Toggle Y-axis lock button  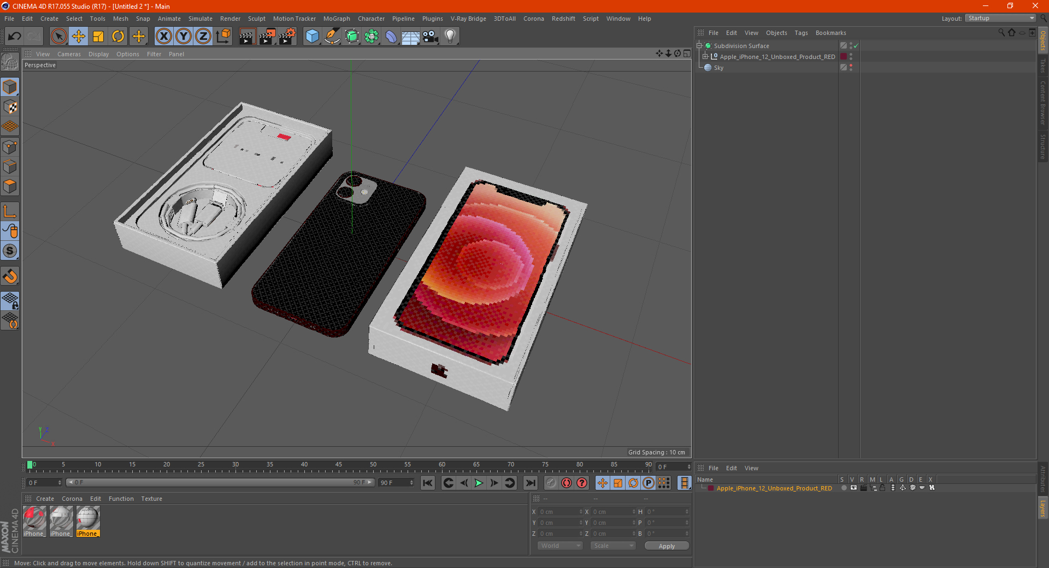[184, 37]
